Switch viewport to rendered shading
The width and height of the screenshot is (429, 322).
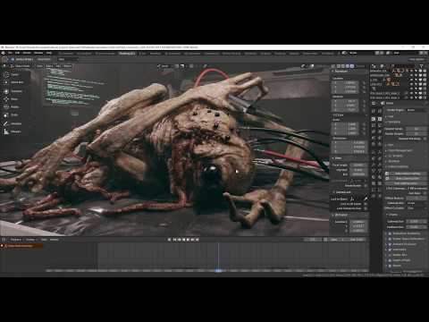coord(352,66)
